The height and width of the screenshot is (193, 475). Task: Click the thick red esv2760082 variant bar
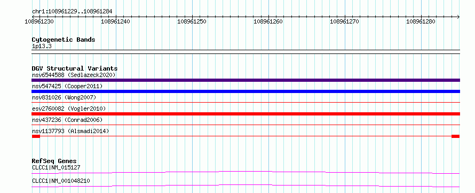(246, 114)
